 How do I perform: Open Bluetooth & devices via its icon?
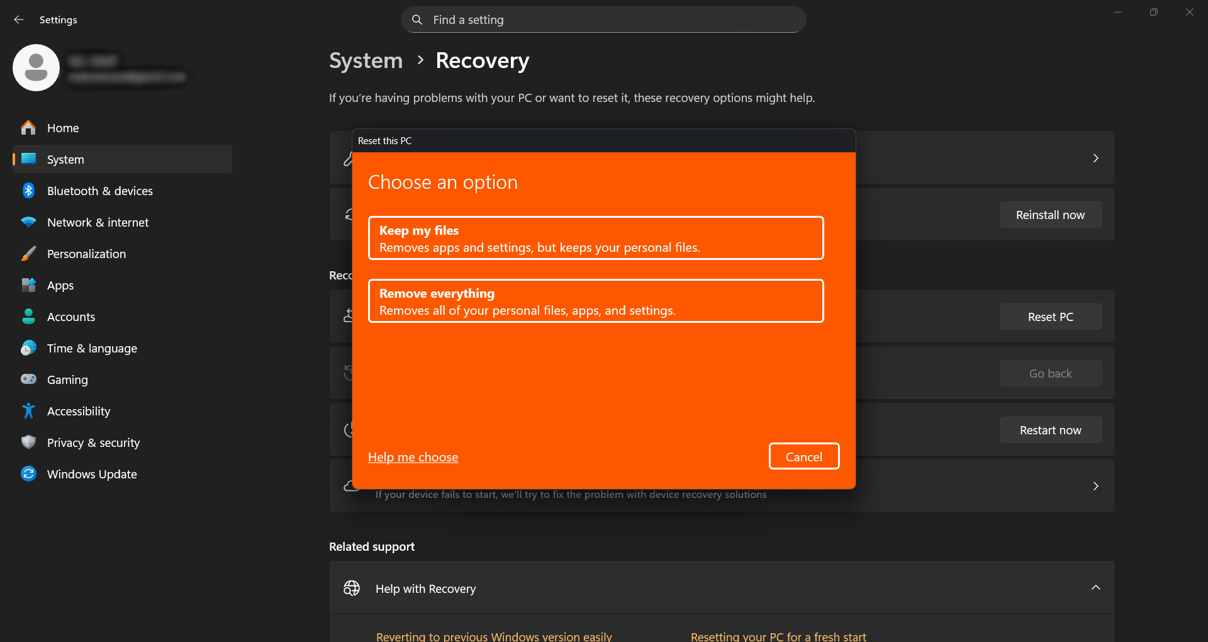pos(28,191)
